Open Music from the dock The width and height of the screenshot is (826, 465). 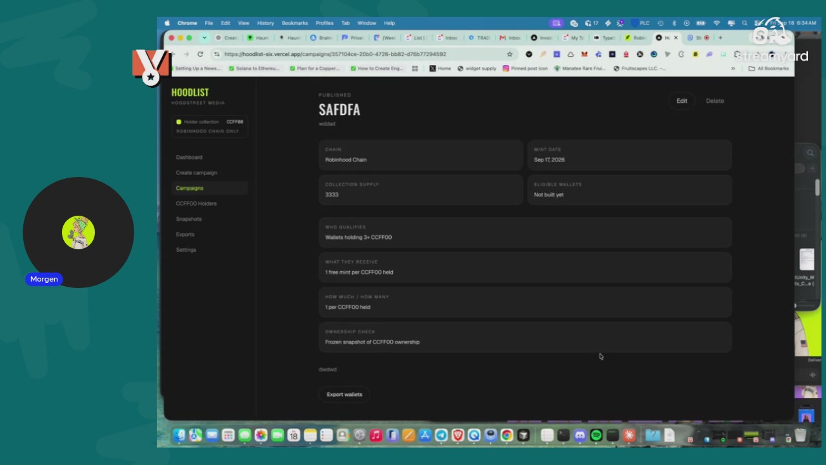point(376,435)
